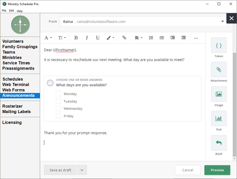This screenshot has height=179, width=237.
Task: Go to Volunteers section
Action: pos(13,41)
